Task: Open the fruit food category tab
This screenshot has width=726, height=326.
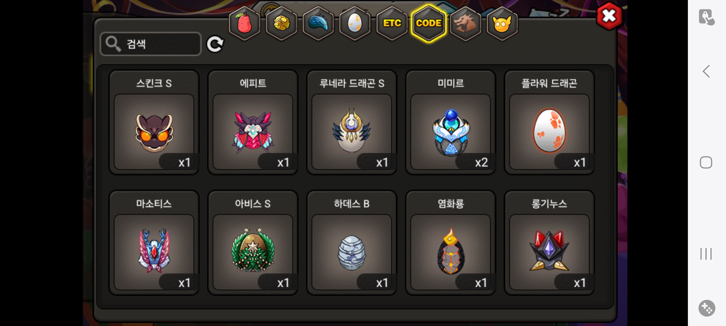Action: [244, 24]
